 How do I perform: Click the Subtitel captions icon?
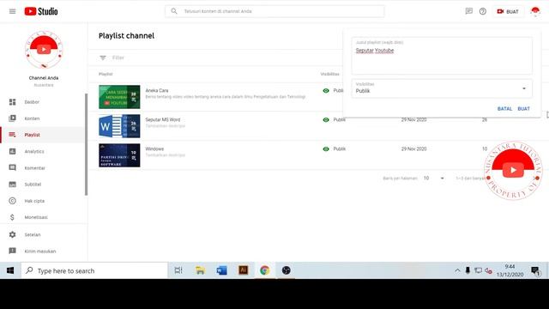12,185
